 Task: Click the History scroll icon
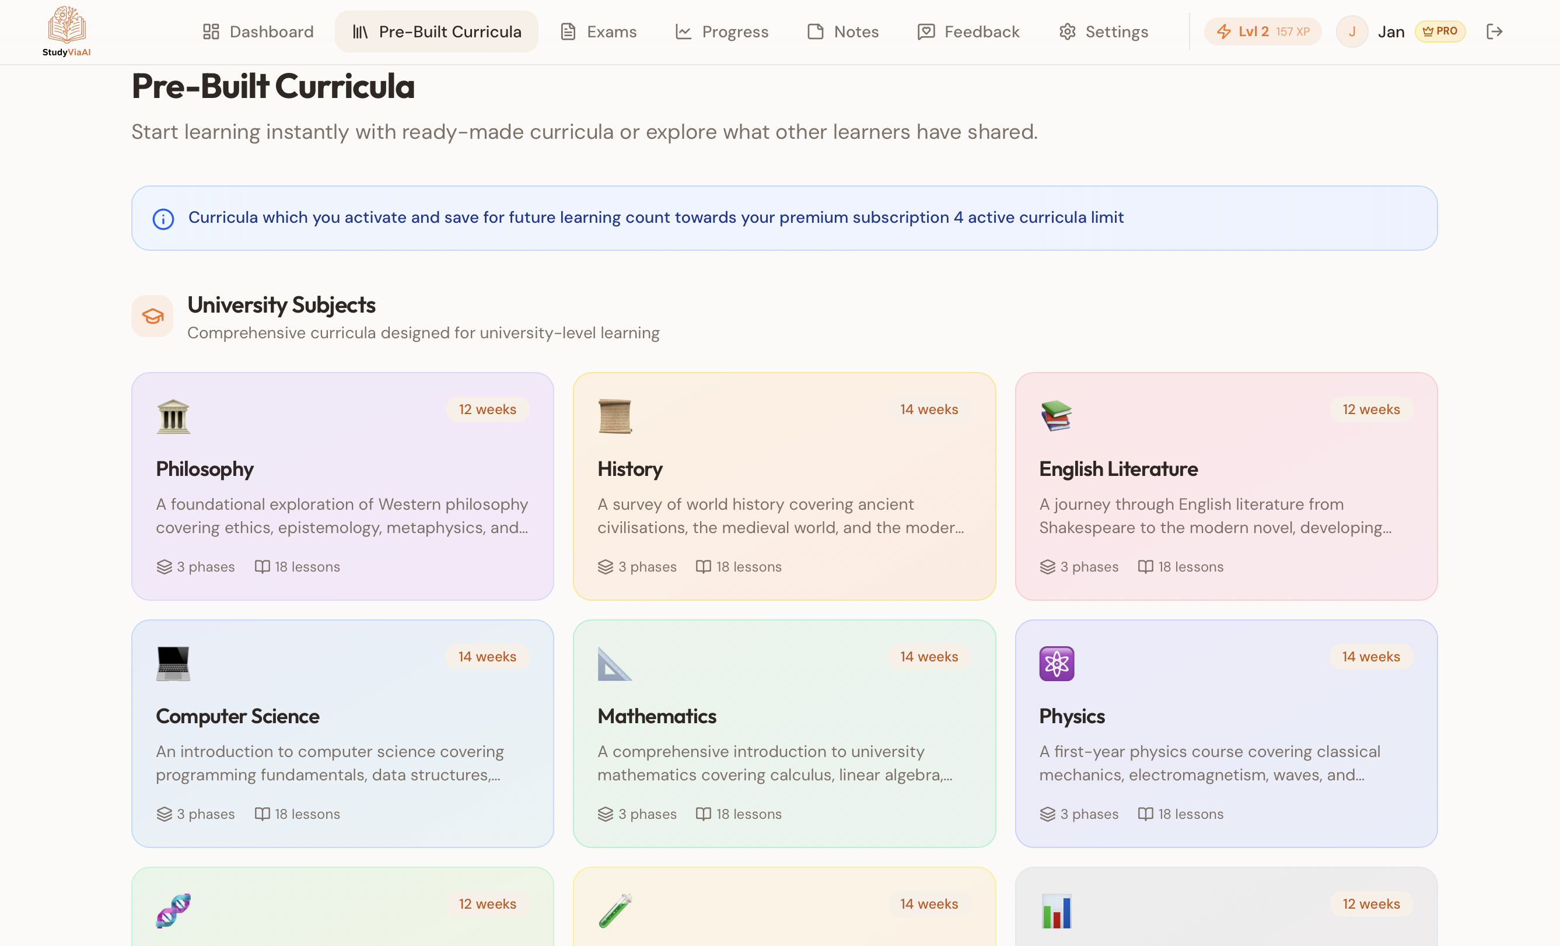(615, 416)
